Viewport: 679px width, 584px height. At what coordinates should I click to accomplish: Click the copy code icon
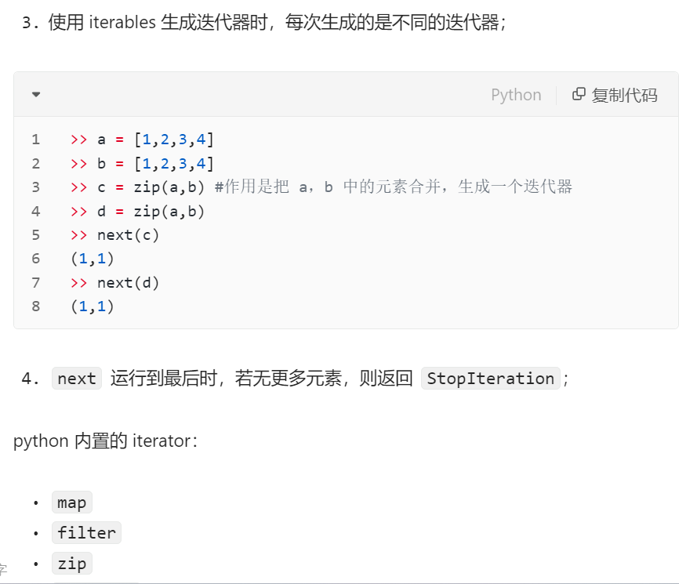tap(579, 94)
